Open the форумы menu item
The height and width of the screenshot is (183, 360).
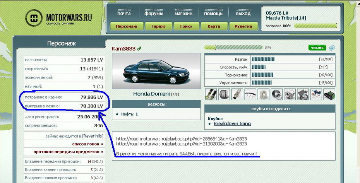point(154,14)
